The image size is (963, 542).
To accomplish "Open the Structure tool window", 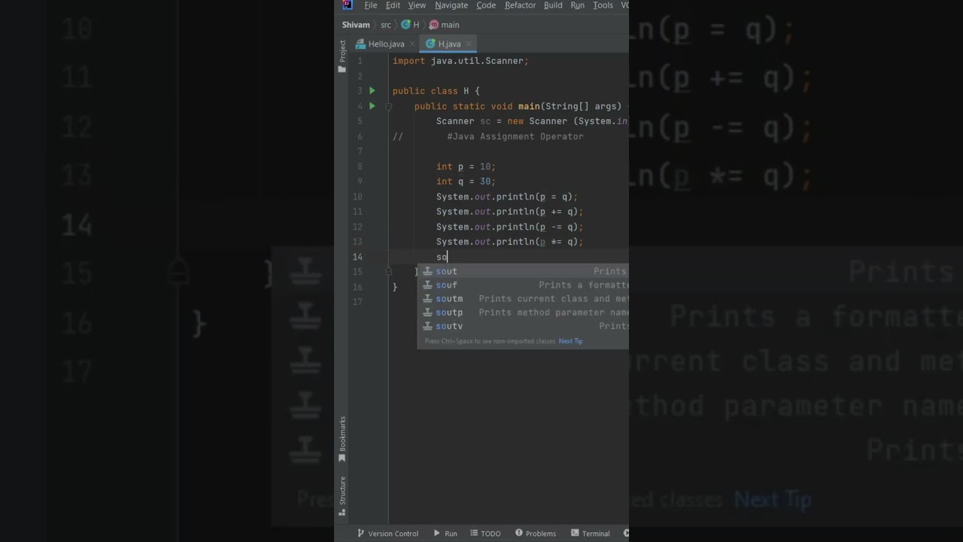I will point(342,496).
